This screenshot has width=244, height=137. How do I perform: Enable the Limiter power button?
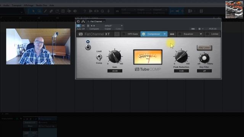pyautogui.click(x=207, y=34)
